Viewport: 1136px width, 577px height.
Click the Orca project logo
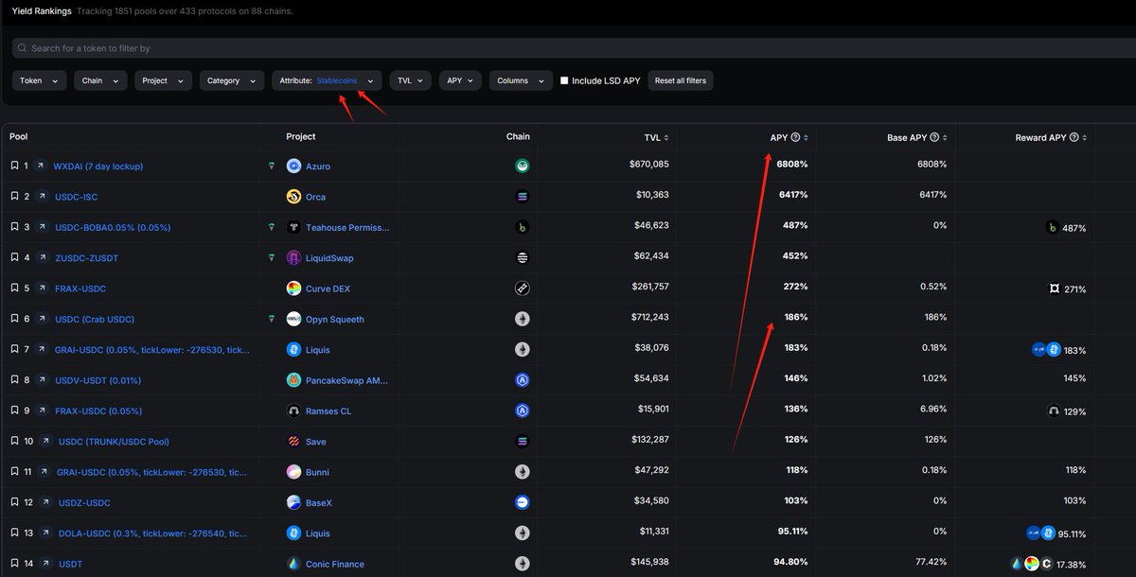tap(293, 197)
